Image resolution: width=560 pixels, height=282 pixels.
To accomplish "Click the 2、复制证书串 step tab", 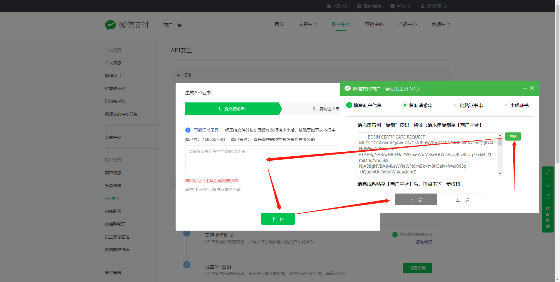I will click(326, 109).
